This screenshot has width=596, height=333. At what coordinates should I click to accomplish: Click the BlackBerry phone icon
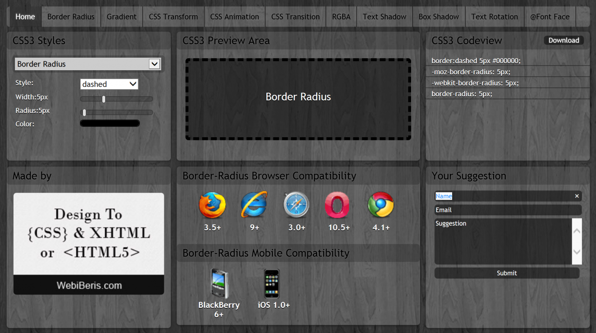tap(219, 283)
